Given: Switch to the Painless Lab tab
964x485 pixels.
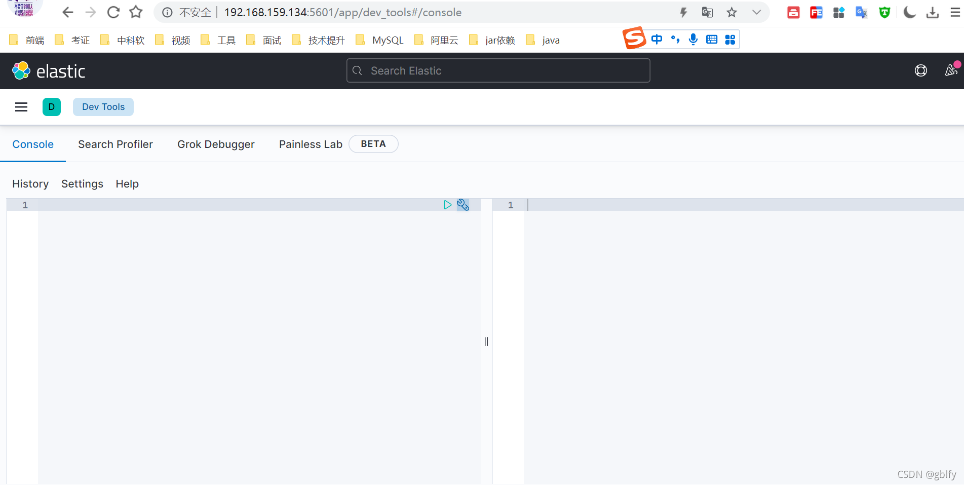Looking at the screenshot, I should [311, 144].
